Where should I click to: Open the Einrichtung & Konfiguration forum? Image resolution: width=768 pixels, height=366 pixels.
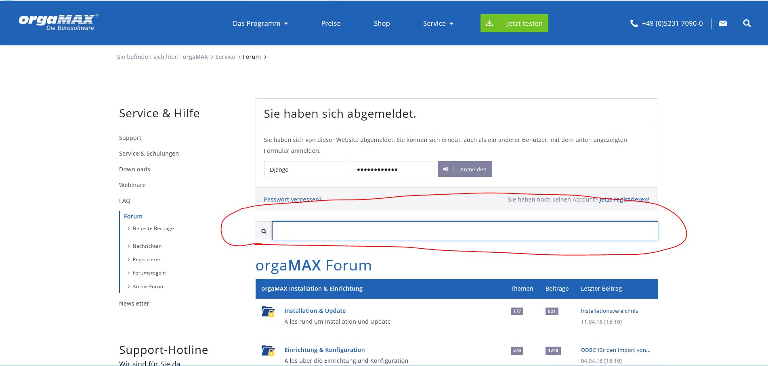click(x=325, y=350)
